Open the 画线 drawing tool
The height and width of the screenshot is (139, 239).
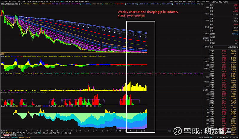point(189,1)
